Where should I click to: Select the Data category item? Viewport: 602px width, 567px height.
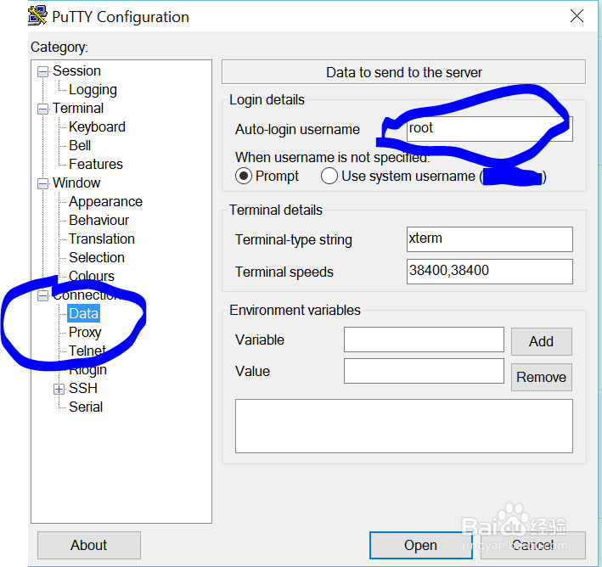[84, 314]
